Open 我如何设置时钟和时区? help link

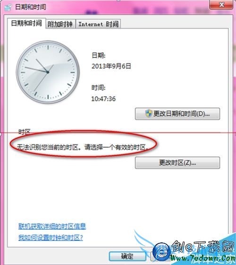point(51,238)
